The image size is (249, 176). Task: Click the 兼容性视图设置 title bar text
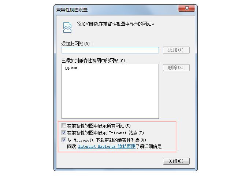click(72, 10)
